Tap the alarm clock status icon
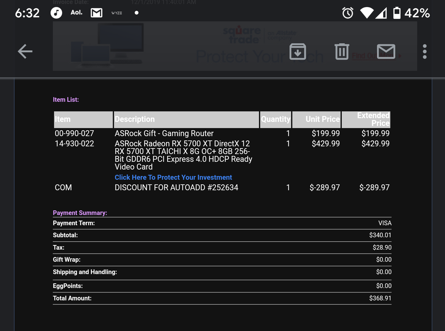This screenshot has height=331, width=445. 348,13
